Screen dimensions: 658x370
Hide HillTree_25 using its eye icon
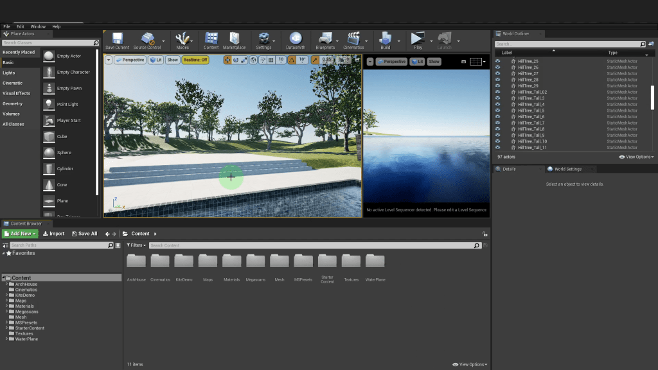[x=497, y=61]
